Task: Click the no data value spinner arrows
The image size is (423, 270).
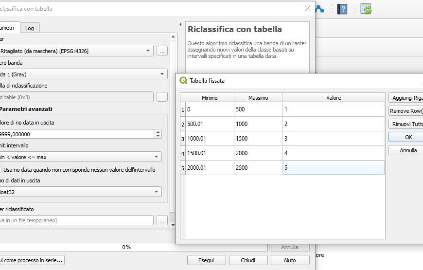Action: click(158, 134)
